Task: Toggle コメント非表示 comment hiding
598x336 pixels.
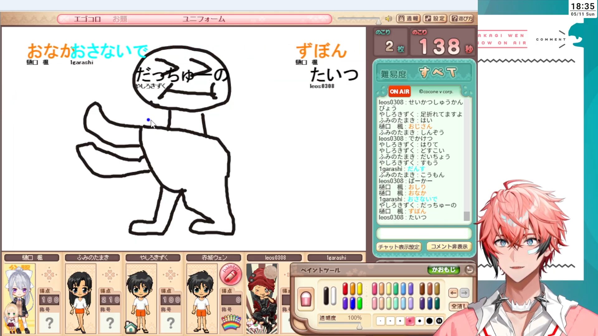Action: pos(449,247)
